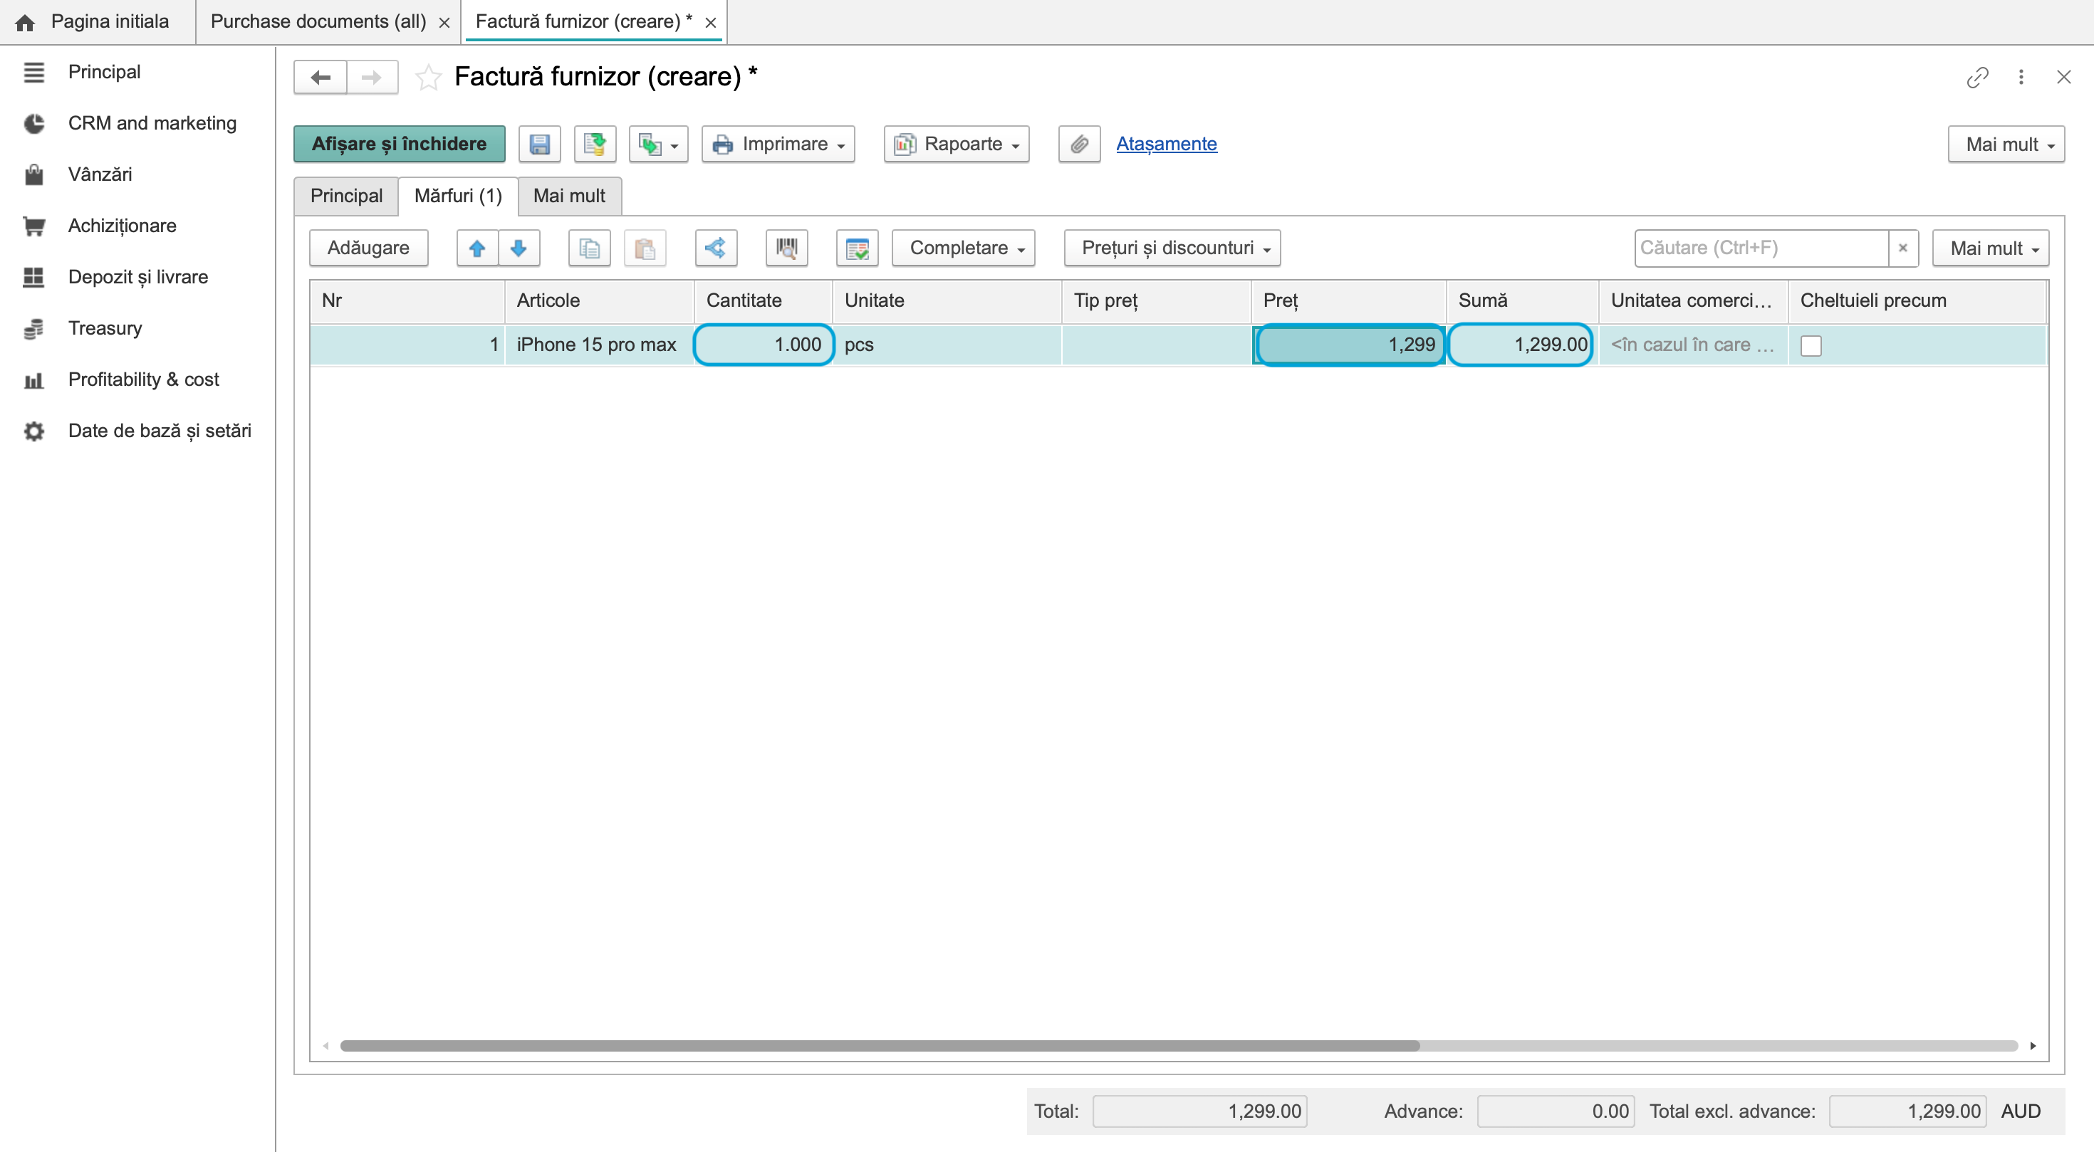The height and width of the screenshot is (1152, 2094).
Task: Click the horizontal table scrollbar
Action: click(x=880, y=1046)
